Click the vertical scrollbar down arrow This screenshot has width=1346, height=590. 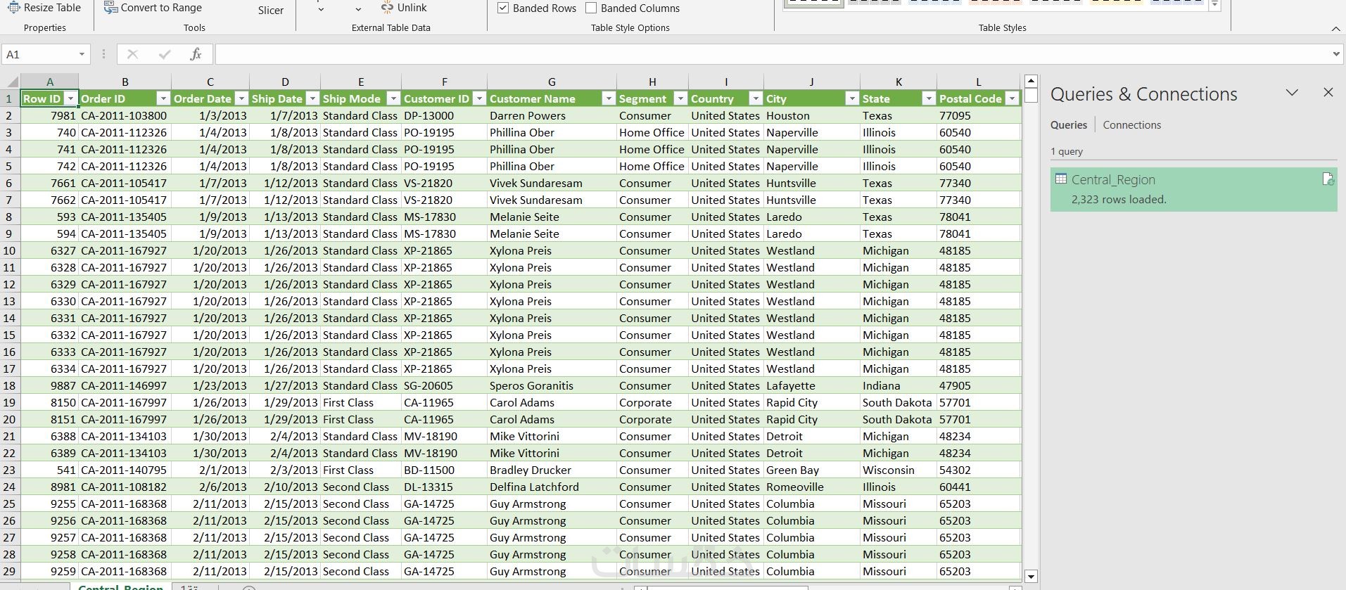coord(1031,577)
